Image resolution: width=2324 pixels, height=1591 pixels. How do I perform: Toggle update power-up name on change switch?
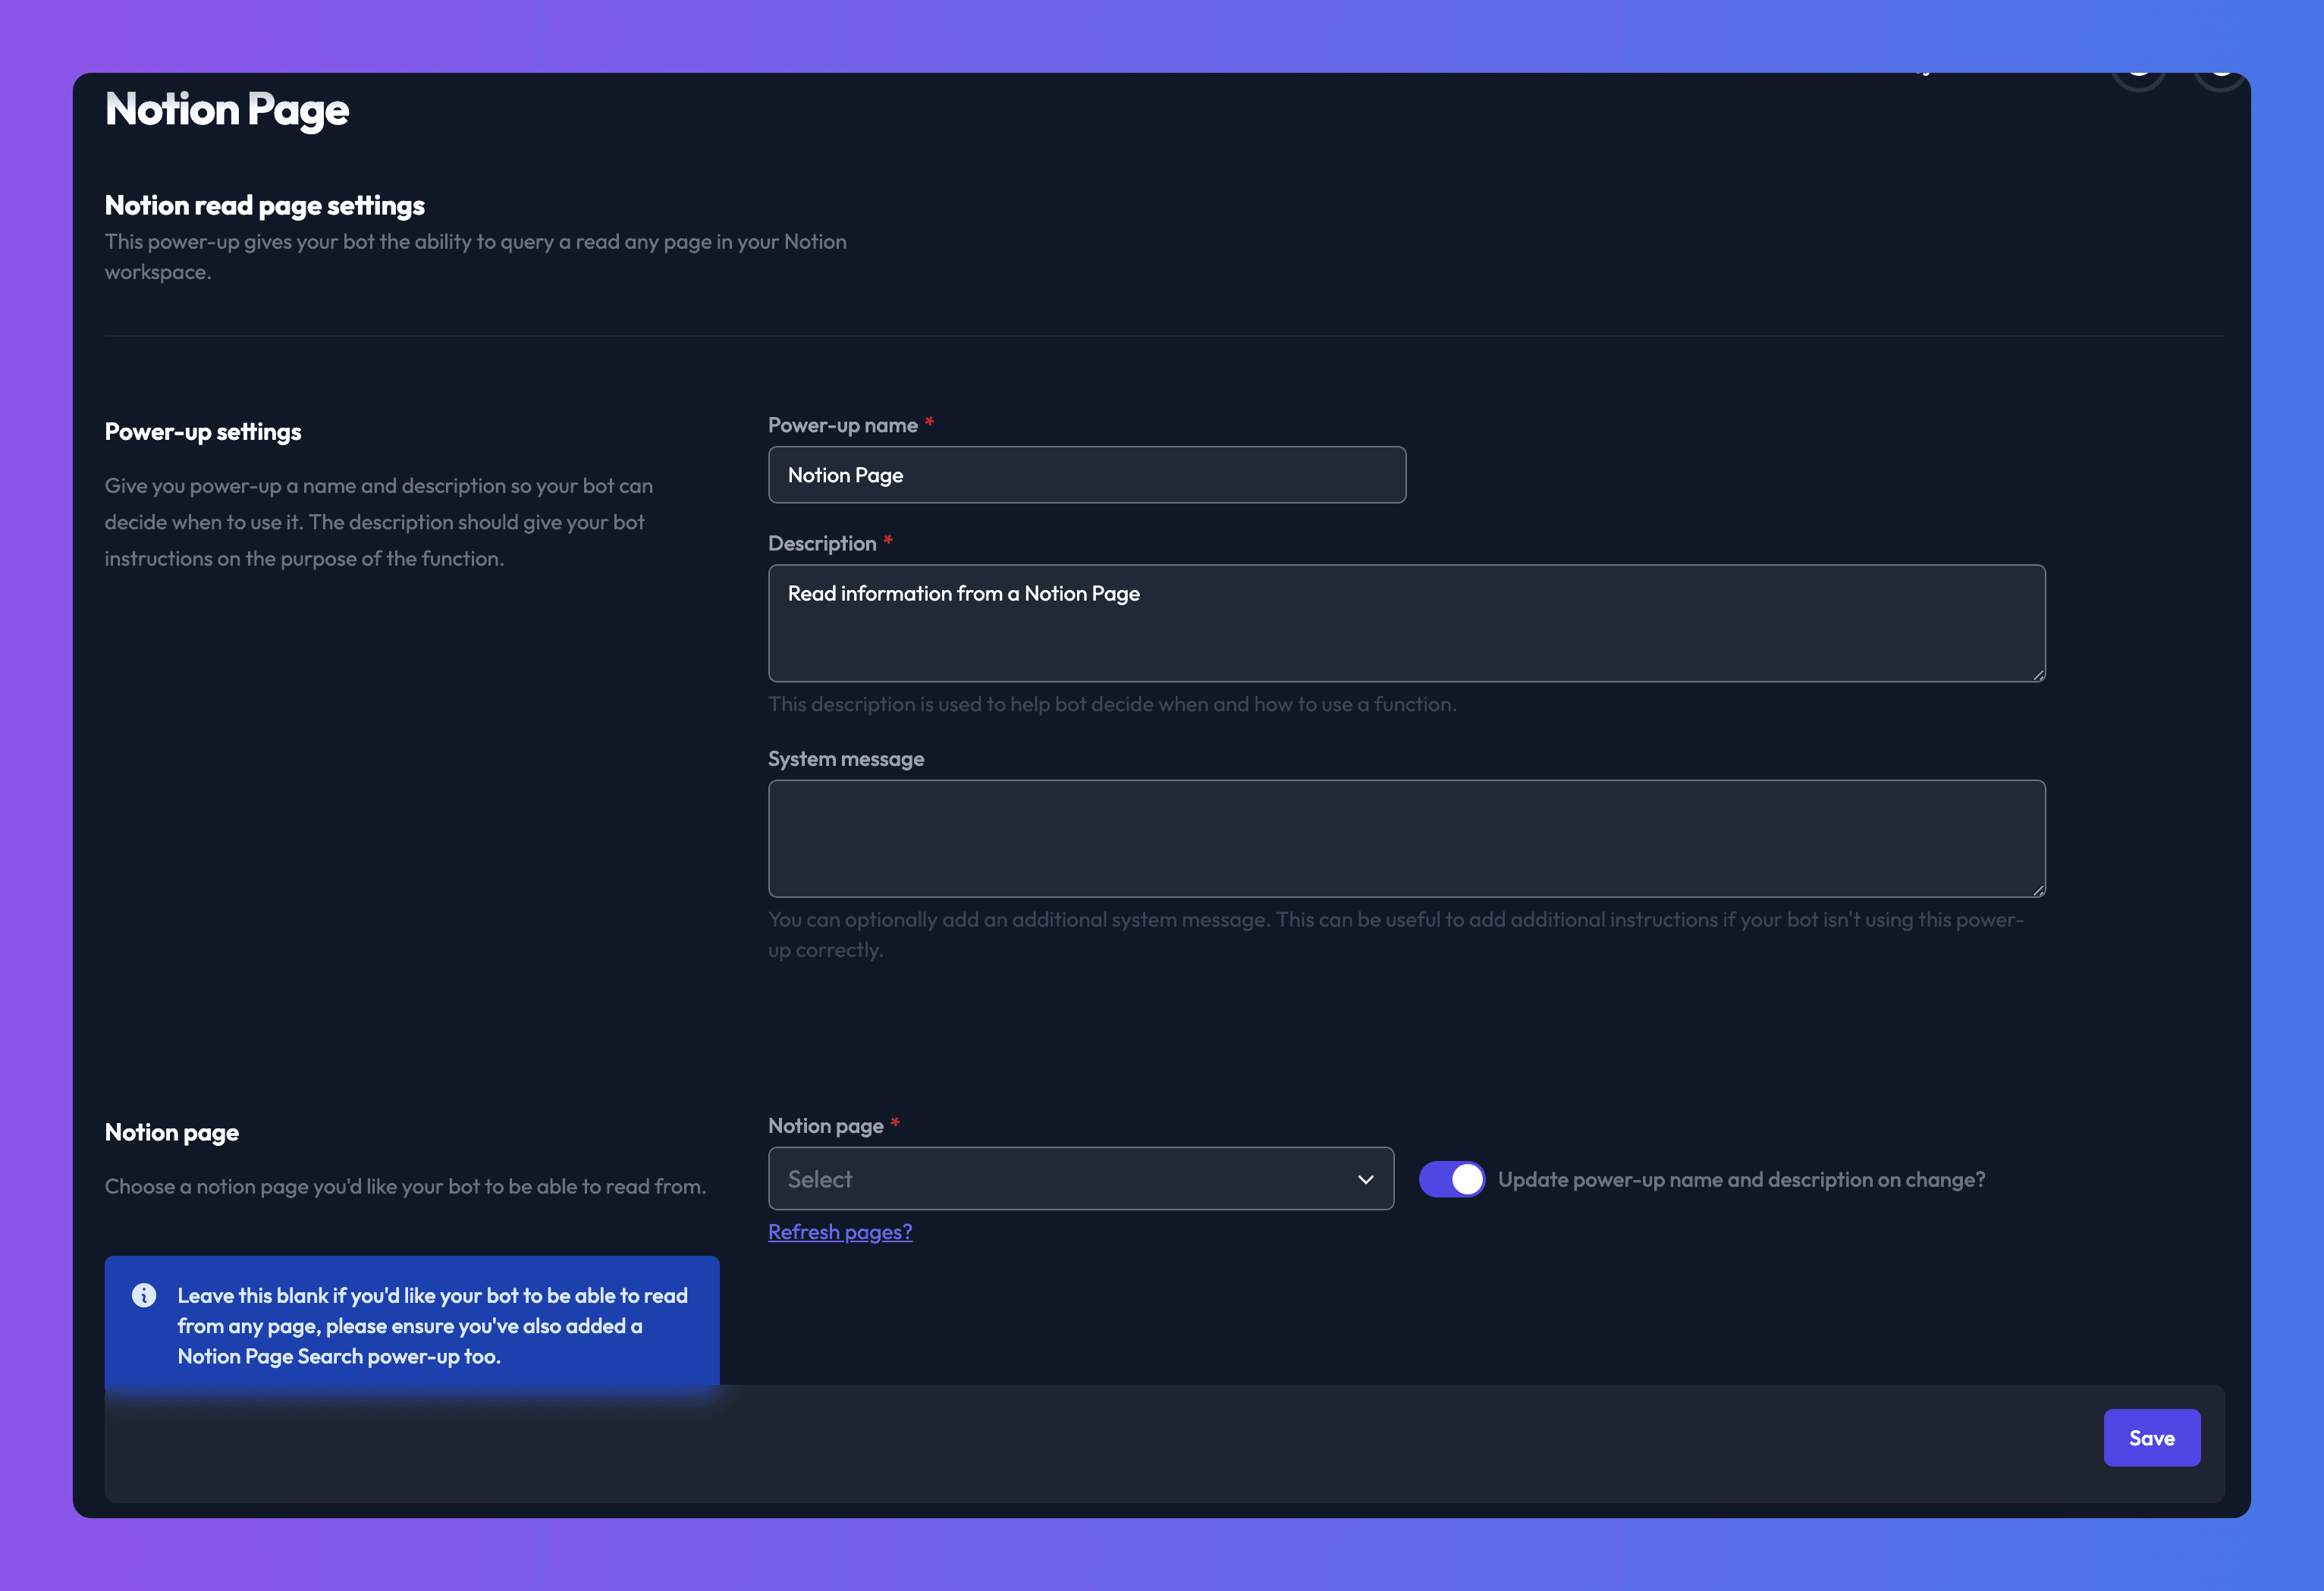(1451, 1179)
